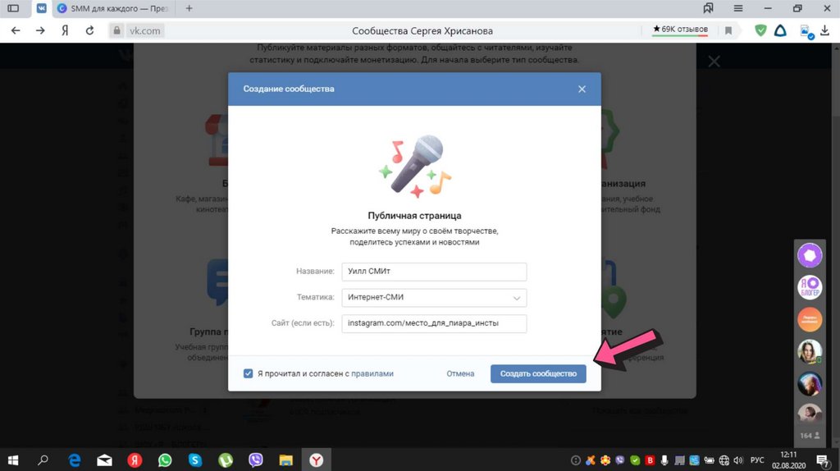Open Windows taskbar search
The height and width of the screenshot is (471, 840).
(x=43, y=460)
